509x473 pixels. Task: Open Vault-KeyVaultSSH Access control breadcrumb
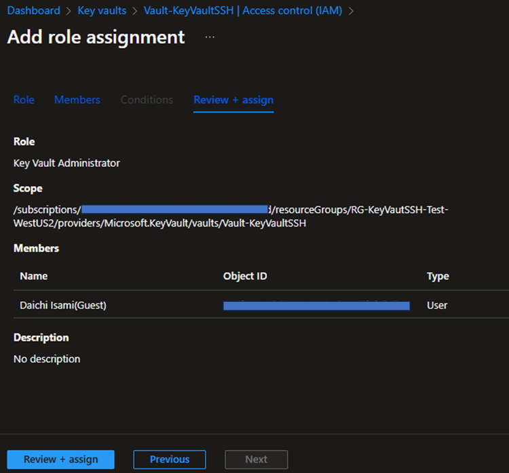(244, 11)
